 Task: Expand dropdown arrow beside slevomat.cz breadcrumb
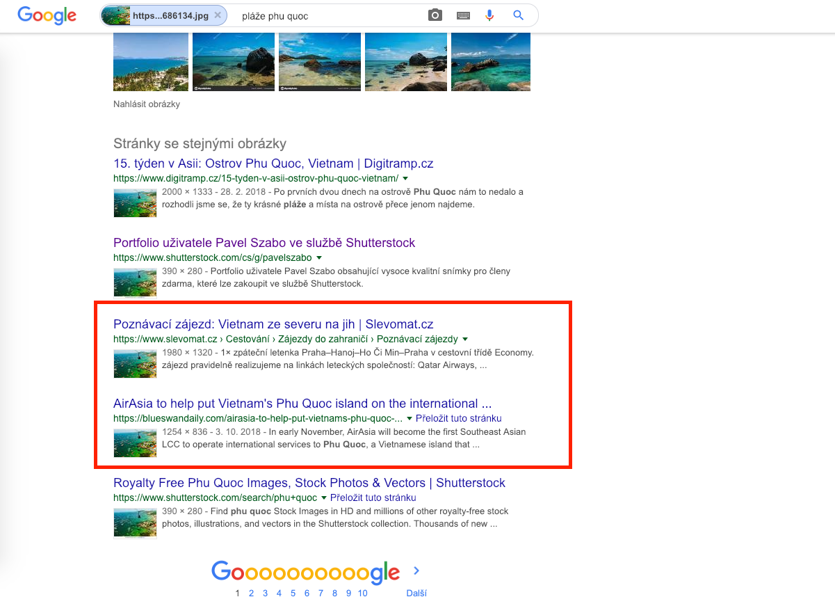coord(465,340)
